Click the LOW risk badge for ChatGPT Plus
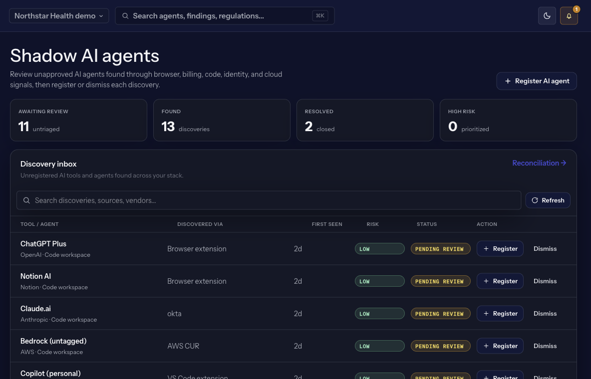 [x=379, y=249]
